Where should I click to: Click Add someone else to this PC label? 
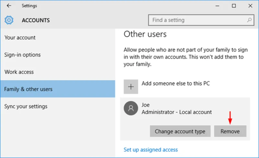point(175,84)
